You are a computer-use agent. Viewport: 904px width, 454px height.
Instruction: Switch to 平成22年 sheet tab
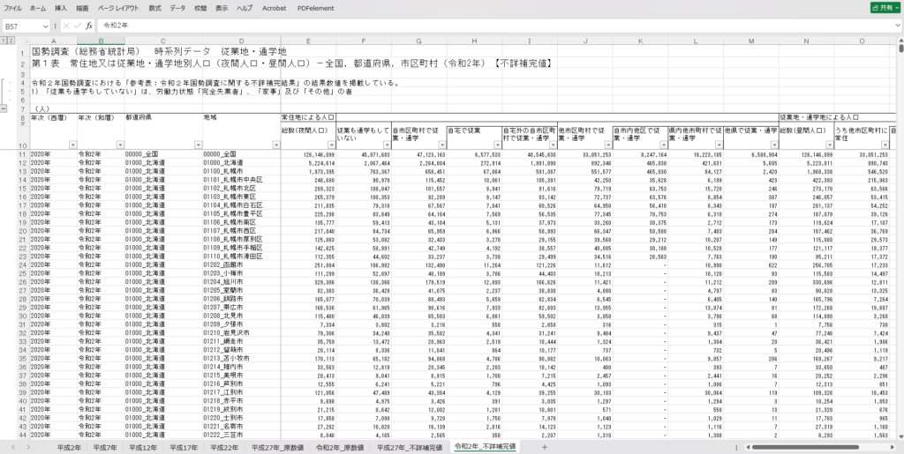click(224, 447)
